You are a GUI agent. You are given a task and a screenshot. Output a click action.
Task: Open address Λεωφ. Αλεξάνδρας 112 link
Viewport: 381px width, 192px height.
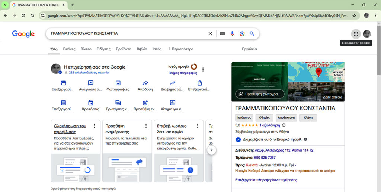click(284, 150)
